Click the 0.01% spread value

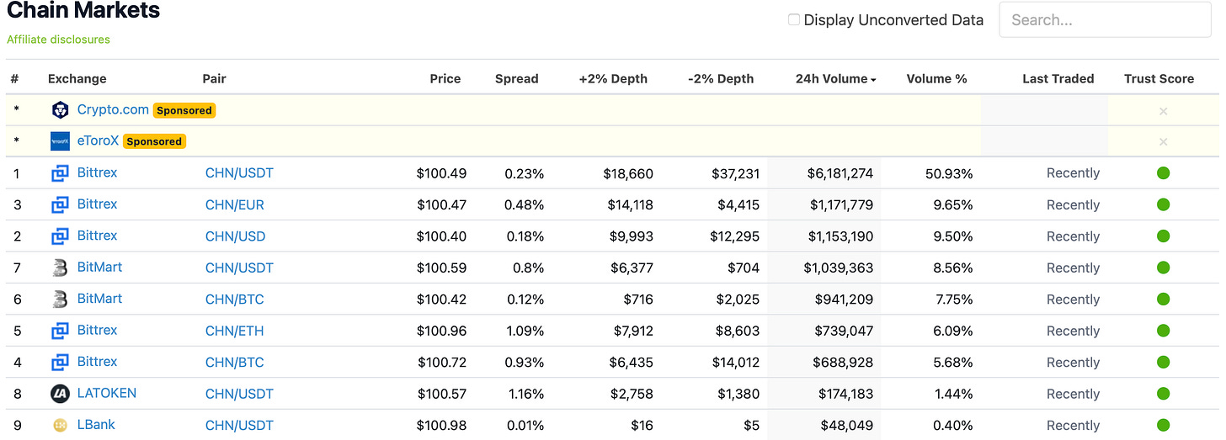[x=525, y=426]
